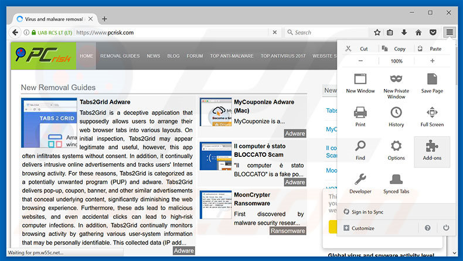Bookmark this page with the star
The width and height of the screenshot is (463, 261).
(x=377, y=32)
